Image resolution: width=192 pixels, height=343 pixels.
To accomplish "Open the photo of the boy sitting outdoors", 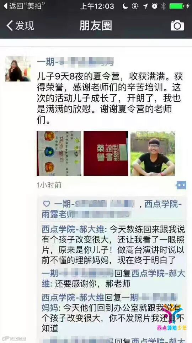I will (153, 153).
